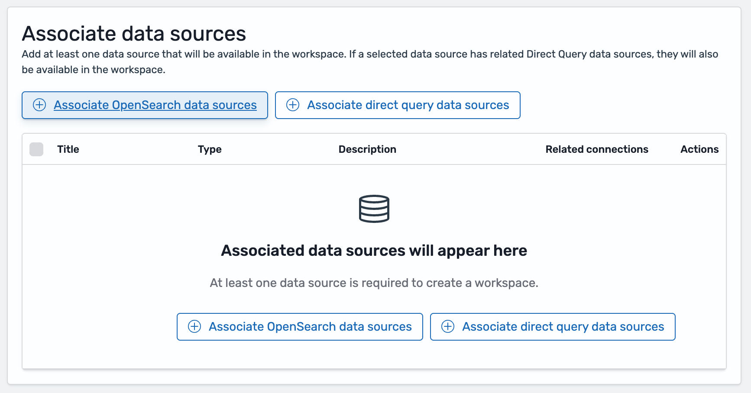This screenshot has height=393, width=751.
Task: Click the Actions column header
Action: (x=699, y=149)
